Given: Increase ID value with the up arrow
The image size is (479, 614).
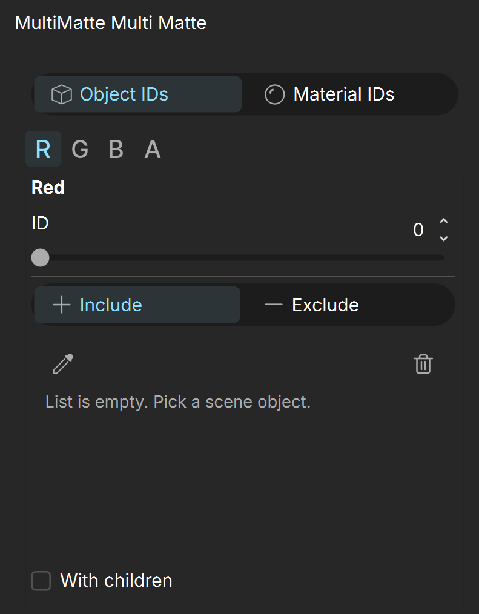Looking at the screenshot, I should tap(444, 221).
